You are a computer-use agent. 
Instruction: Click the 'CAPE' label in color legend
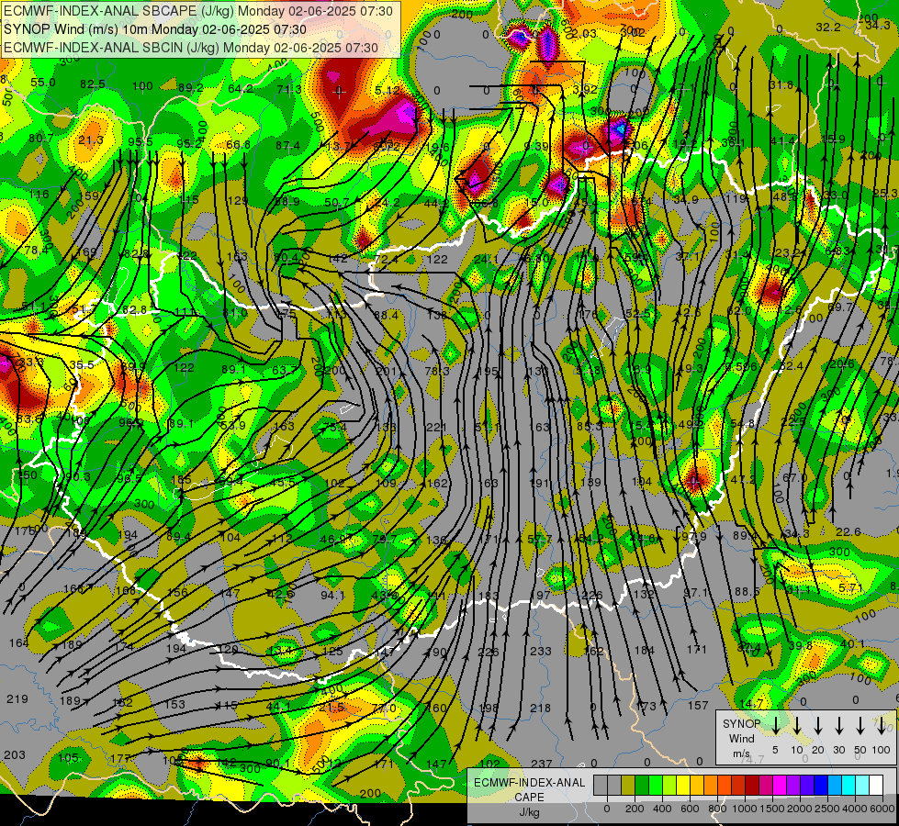click(529, 798)
